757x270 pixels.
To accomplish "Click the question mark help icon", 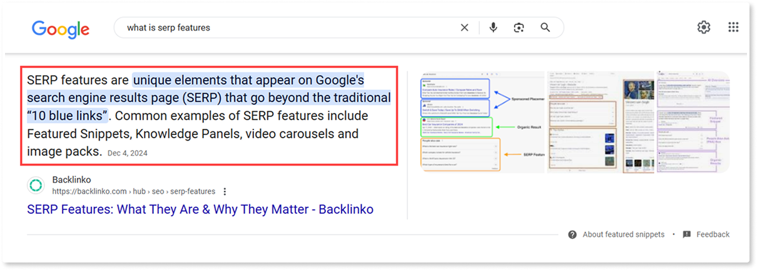I will (572, 234).
